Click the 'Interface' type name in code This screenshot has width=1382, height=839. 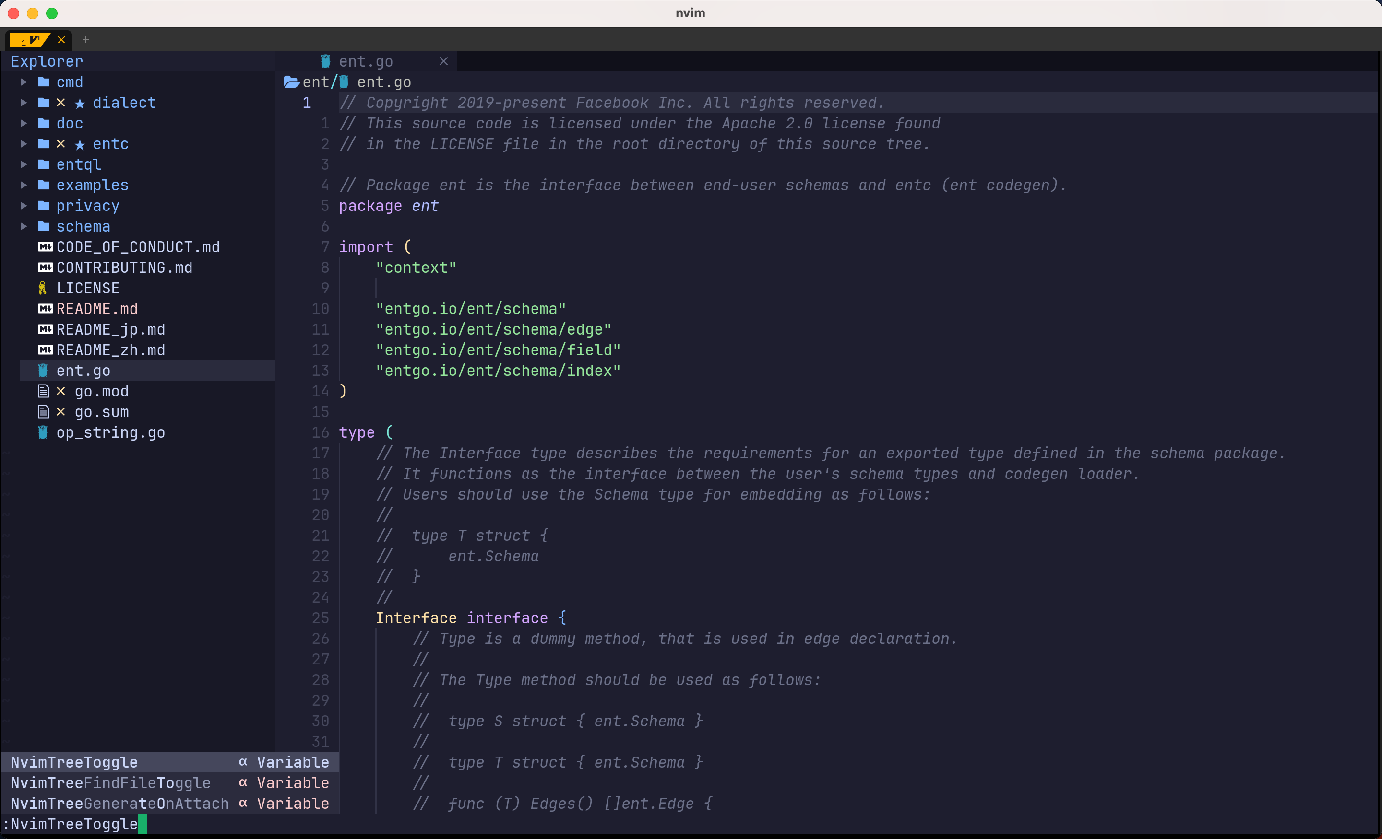[416, 618]
